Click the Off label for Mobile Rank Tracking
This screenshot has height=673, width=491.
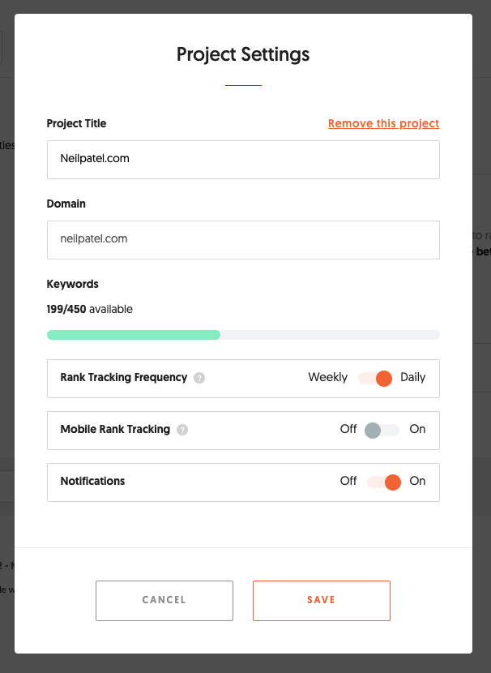click(x=348, y=429)
